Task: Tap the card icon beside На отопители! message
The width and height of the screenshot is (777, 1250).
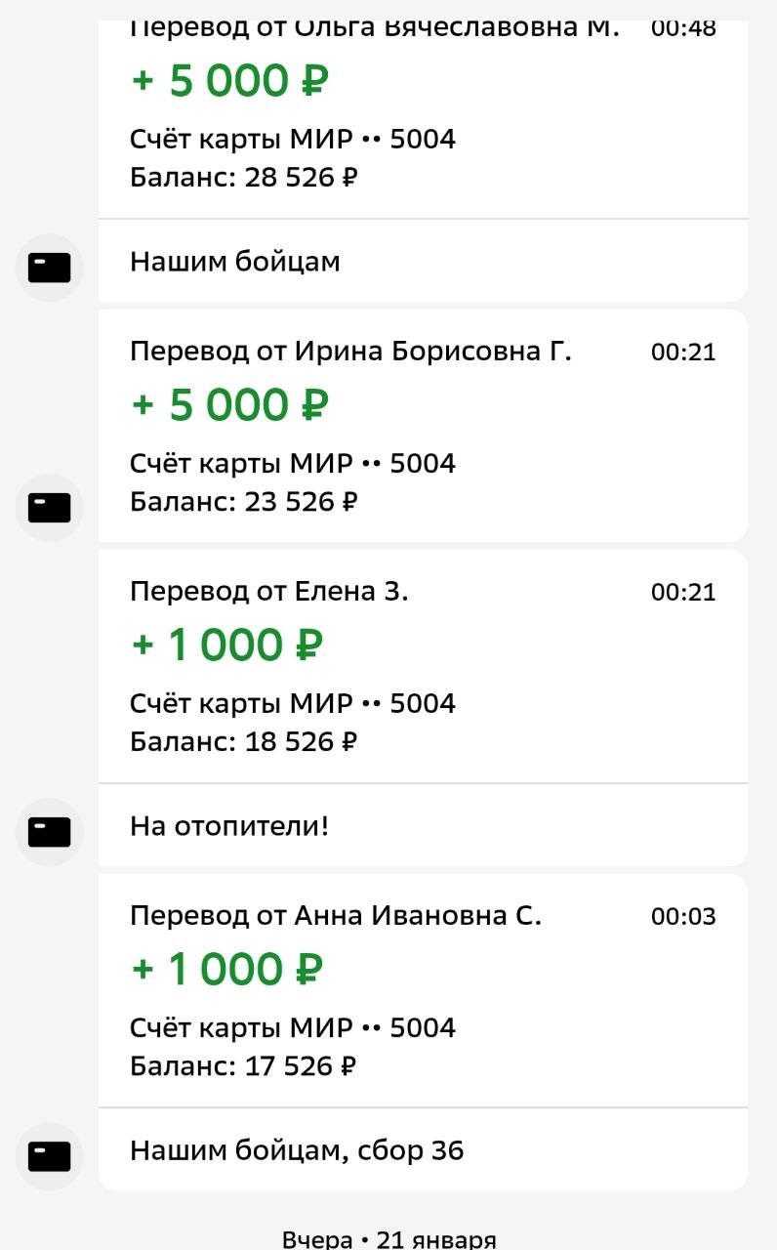Action: point(50,832)
